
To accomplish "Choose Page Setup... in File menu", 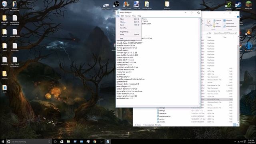I will tap(129, 32).
